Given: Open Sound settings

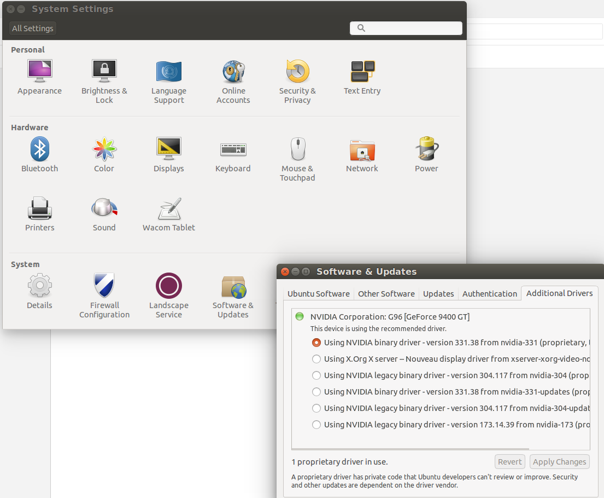Looking at the screenshot, I should [104, 215].
